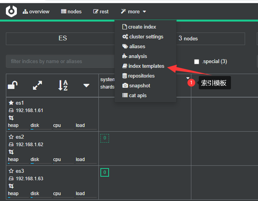Click the crop icon under es3
This screenshot has width=258, height=201.
tap(11, 186)
